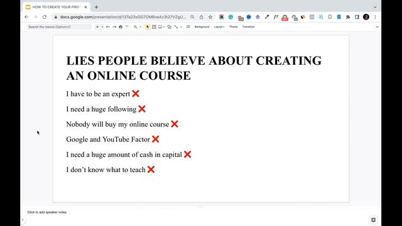This screenshot has height=226, width=402.
Task: Click the new slide plus button
Action: point(97,26)
